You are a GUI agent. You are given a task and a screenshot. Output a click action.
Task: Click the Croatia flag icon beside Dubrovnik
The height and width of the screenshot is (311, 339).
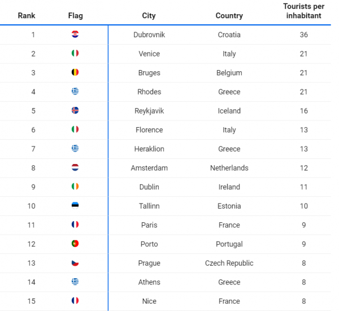(x=75, y=34)
